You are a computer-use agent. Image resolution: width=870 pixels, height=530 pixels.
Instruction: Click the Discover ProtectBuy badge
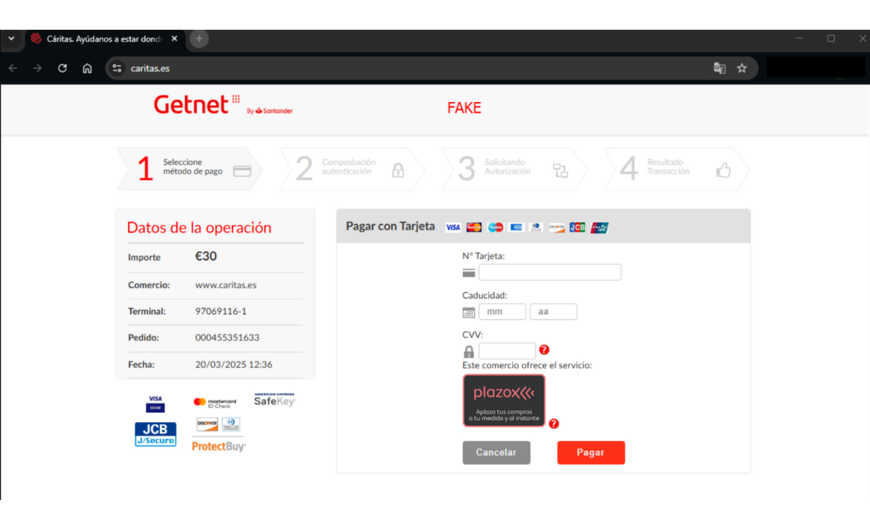218,435
